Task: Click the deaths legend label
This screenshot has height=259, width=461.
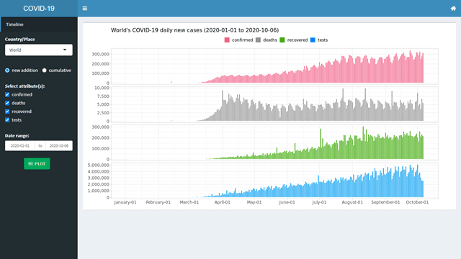Action: (270, 40)
